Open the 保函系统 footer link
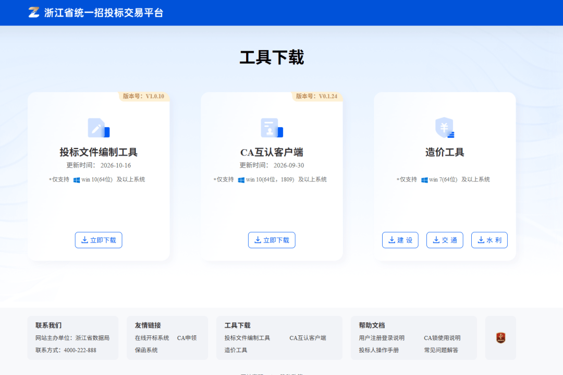The image size is (563, 375). click(x=146, y=350)
